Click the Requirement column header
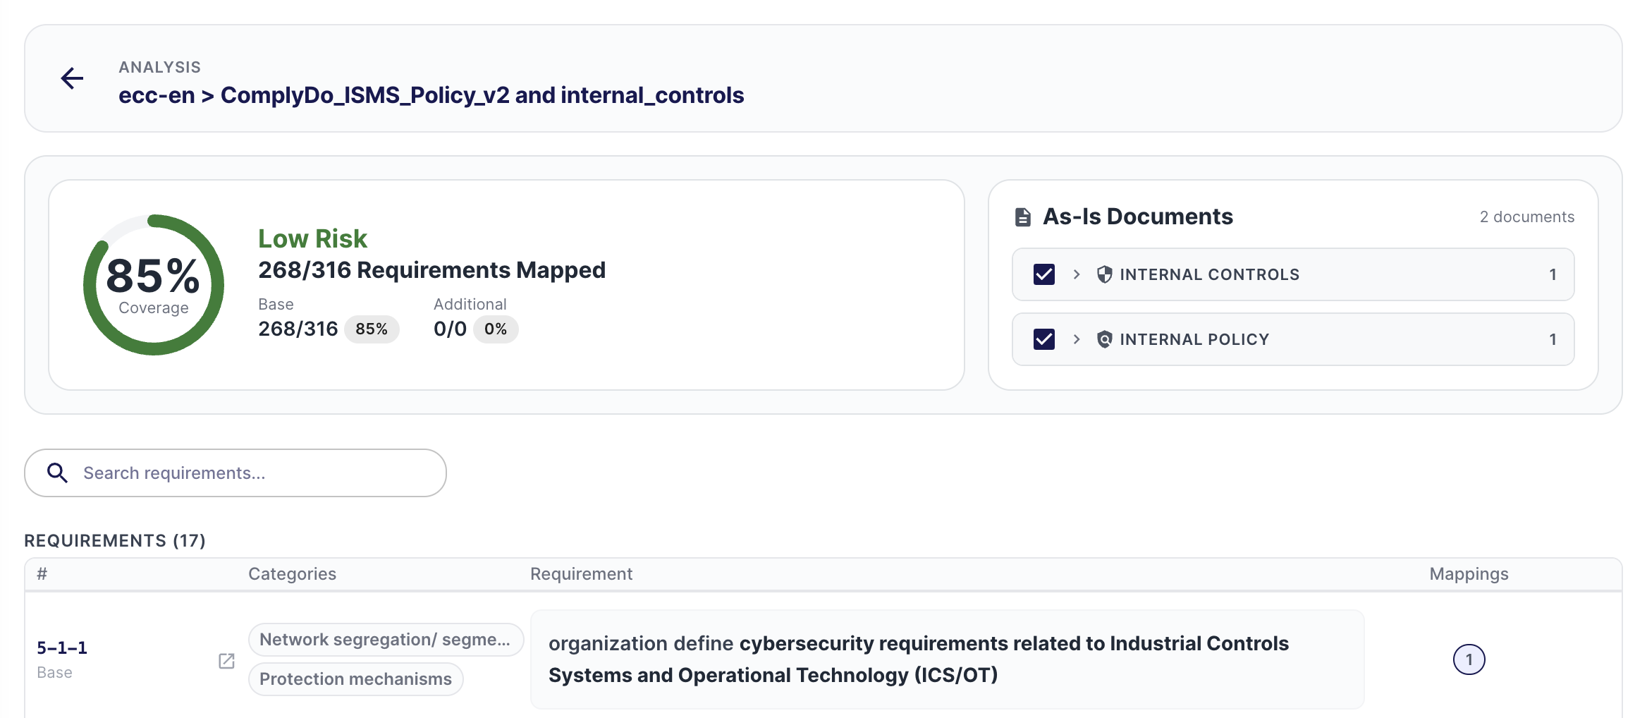The width and height of the screenshot is (1647, 718). click(581, 573)
